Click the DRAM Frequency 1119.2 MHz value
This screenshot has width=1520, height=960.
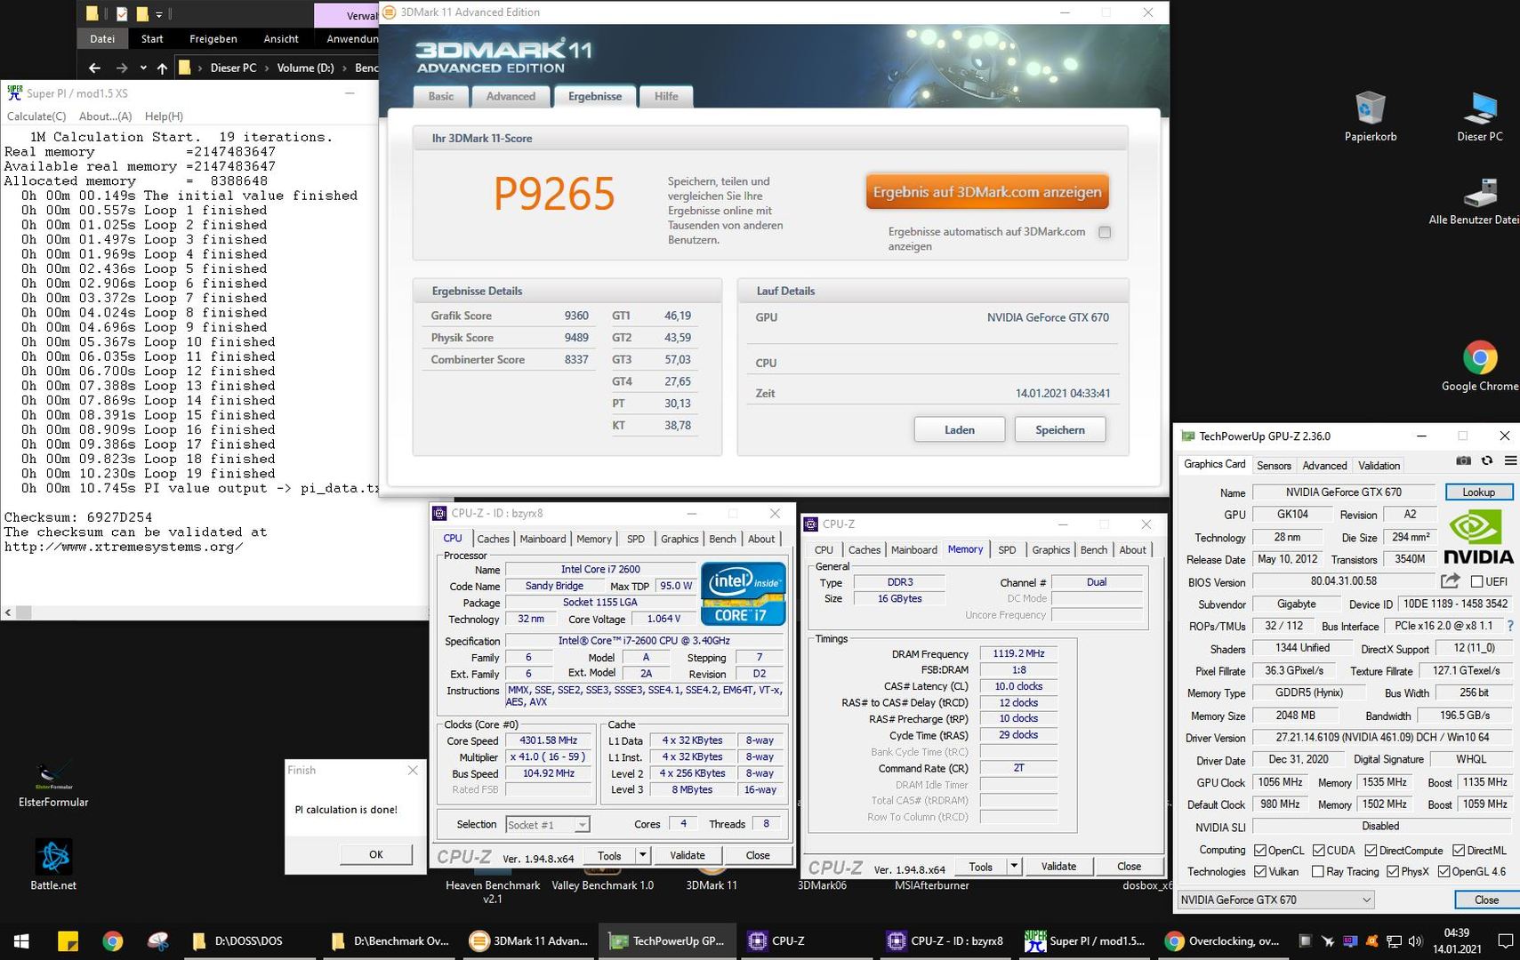[x=1018, y=653]
